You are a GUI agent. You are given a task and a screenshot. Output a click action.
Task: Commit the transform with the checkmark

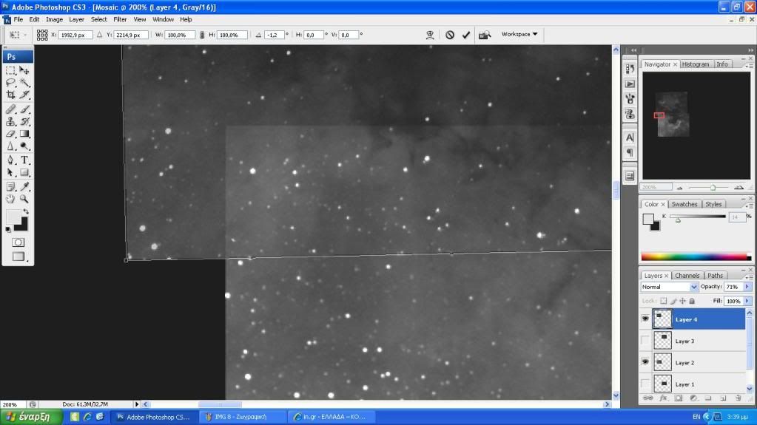(x=465, y=35)
